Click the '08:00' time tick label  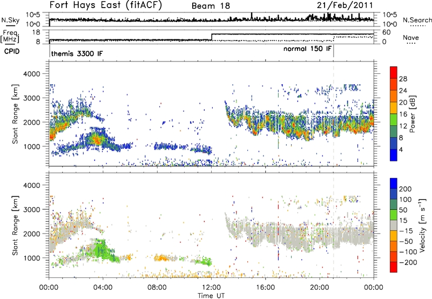[x=157, y=288]
